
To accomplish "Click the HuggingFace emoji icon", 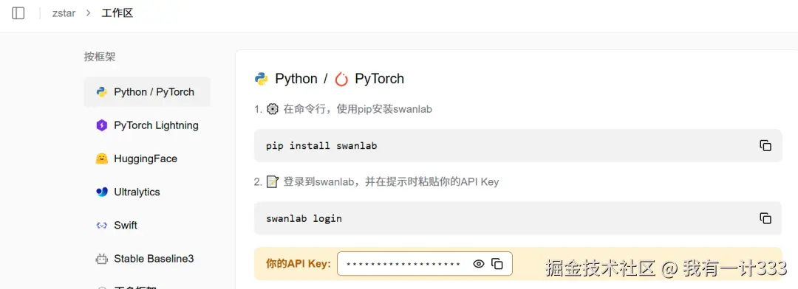I will [x=102, y=159].
